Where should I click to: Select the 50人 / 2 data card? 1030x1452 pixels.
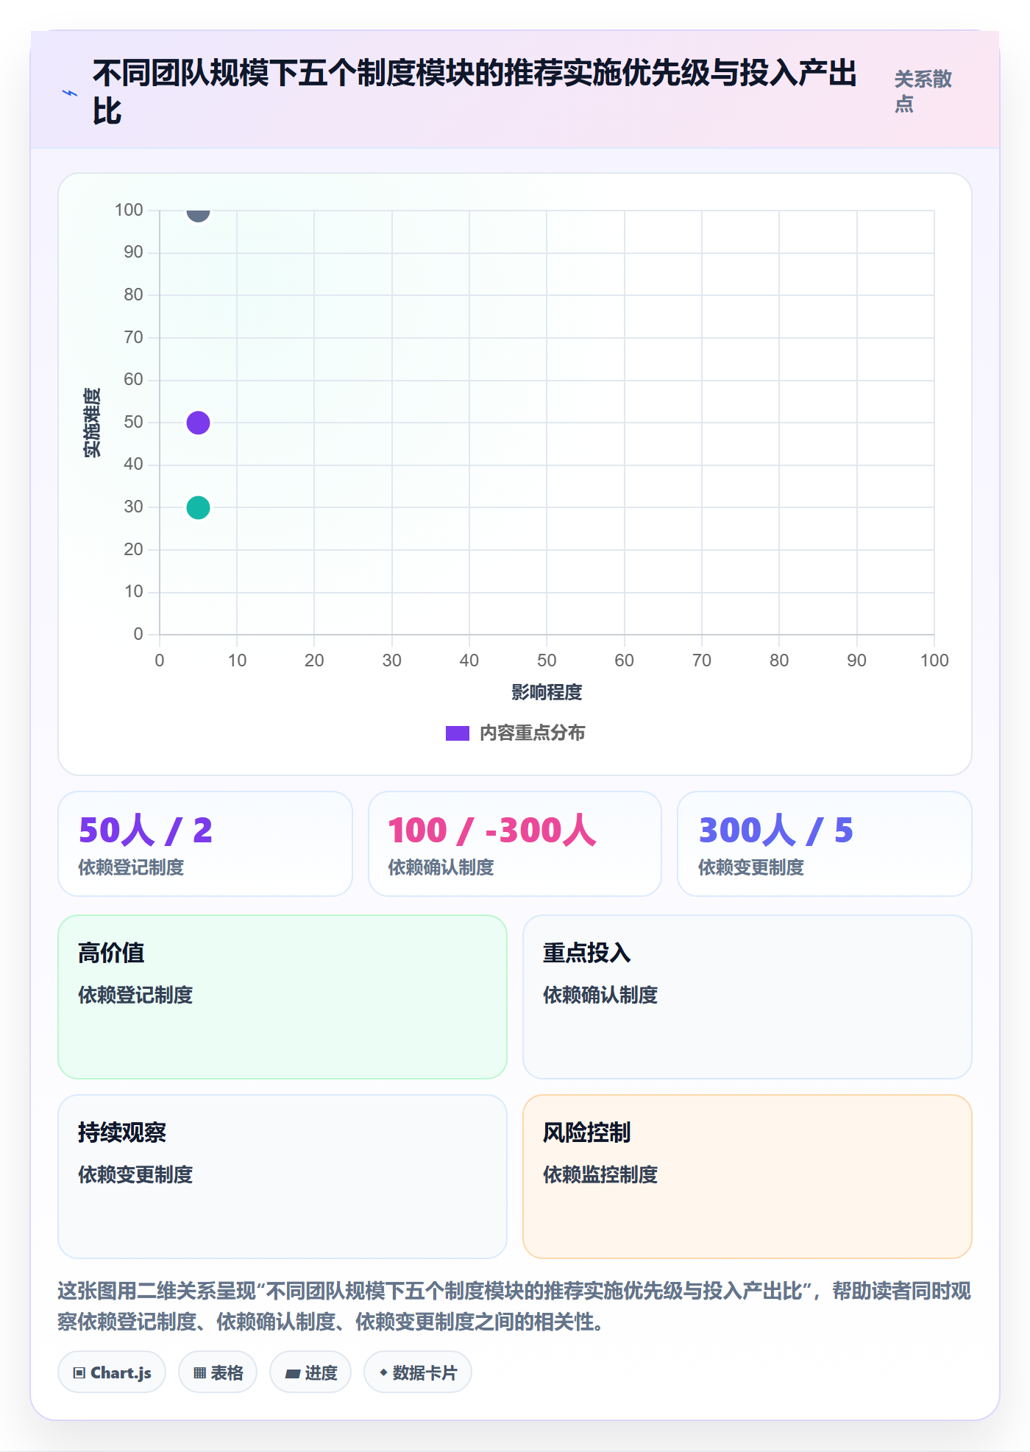(x=205, y=844)
